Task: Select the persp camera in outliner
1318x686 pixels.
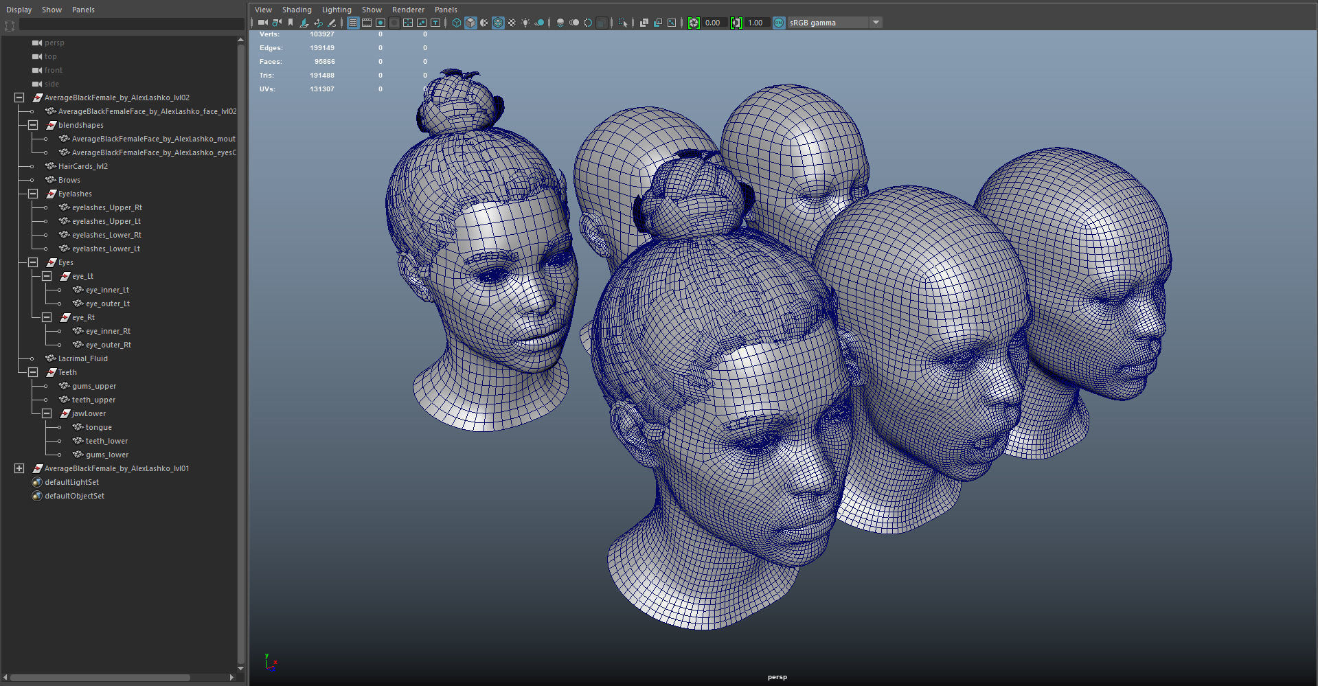Action: 54,43
